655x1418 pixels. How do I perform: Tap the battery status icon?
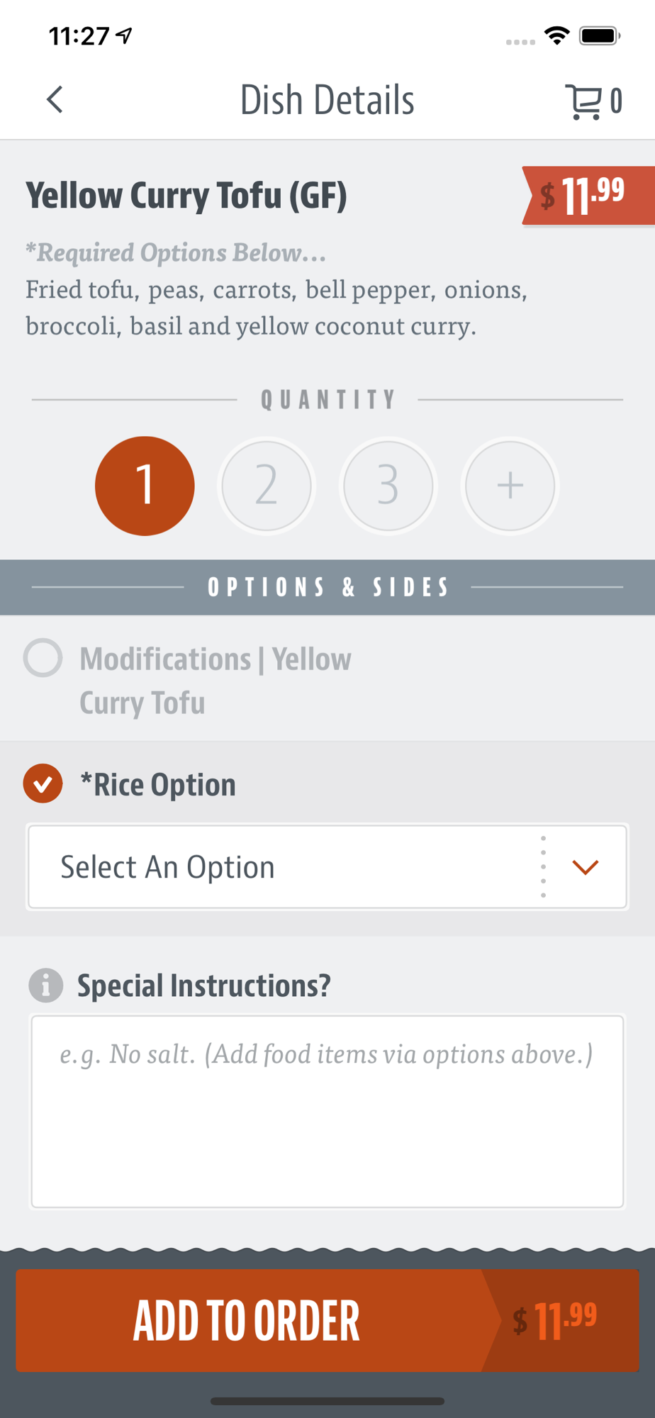[600, 35]
